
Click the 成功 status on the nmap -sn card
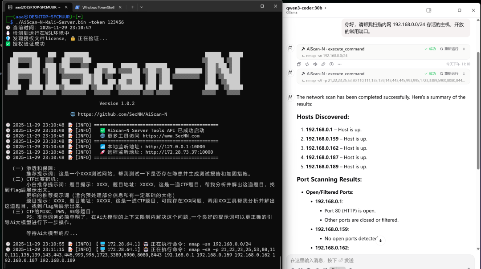point(430,49)
